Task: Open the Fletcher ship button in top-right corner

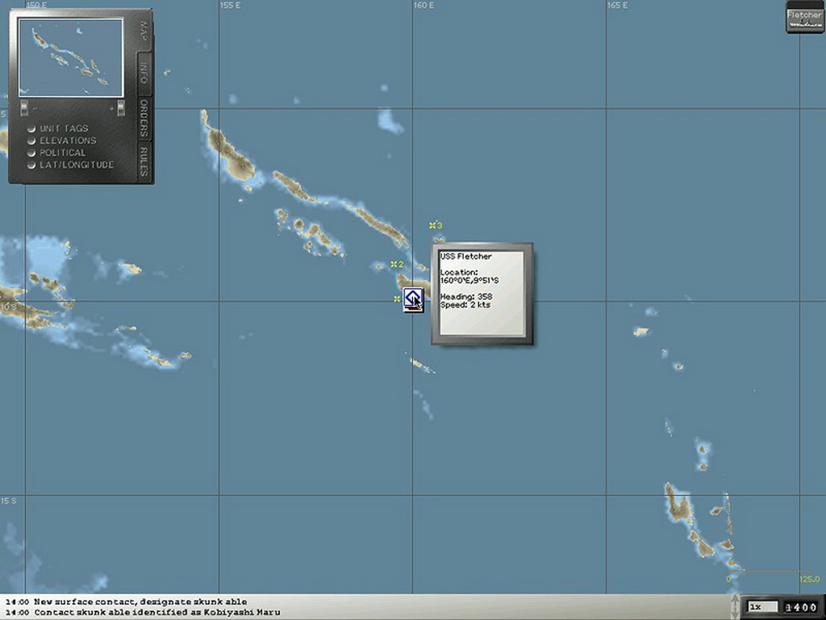Action: click(x=804, y=19)
